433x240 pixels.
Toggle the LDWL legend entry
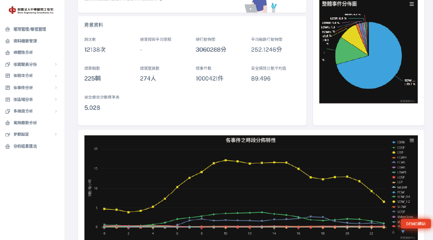[x=399, y=167]
